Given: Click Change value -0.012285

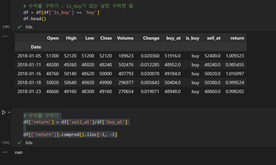Looking at the screenshot, I should 149,65.
